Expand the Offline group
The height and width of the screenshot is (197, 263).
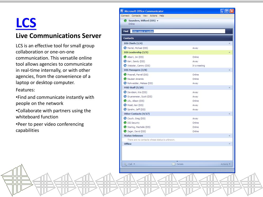[x=229, y=144]
